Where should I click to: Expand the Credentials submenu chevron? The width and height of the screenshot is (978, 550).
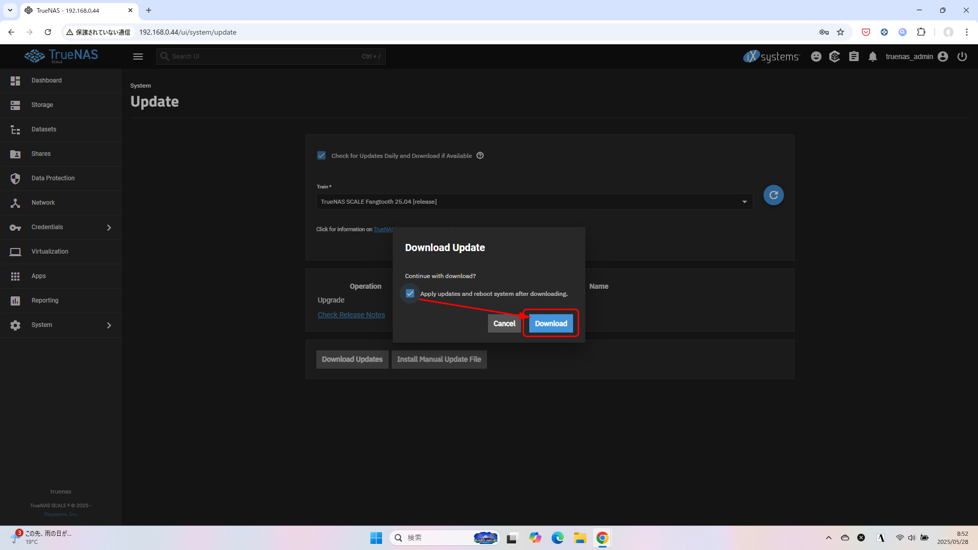point(108,227)
